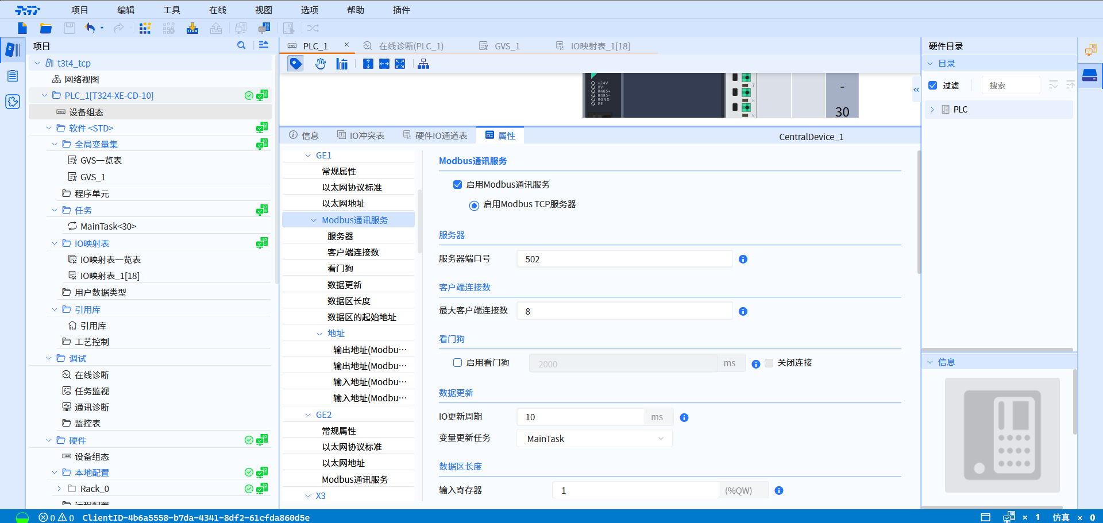Select the tag labeling tool above device view
The image size is (1103, 523).
295,64
